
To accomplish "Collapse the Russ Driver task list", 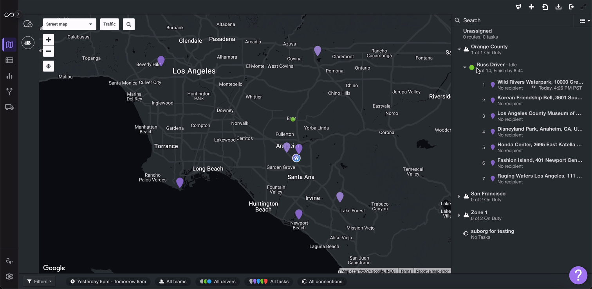I will click(x=465, y=67).
